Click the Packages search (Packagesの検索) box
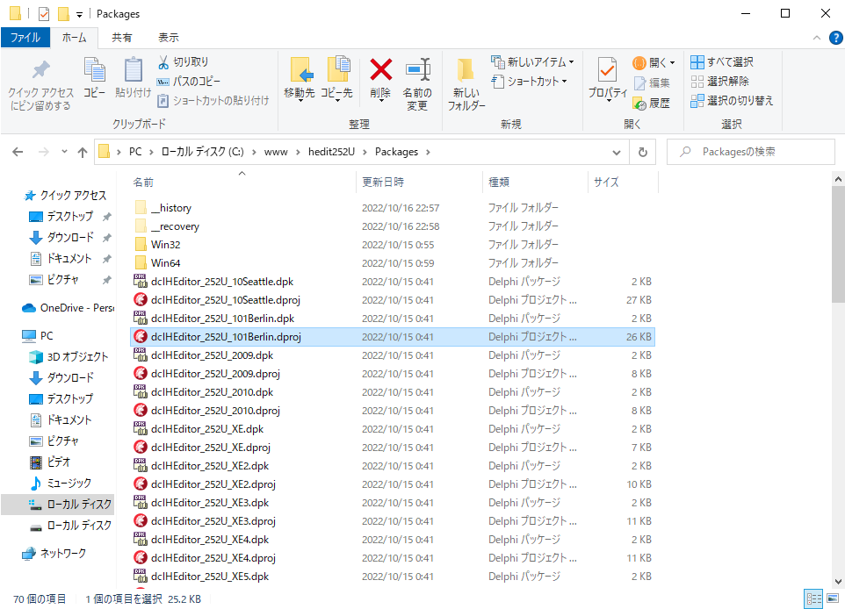Screen dimensions: 845x609 (757, 152)
